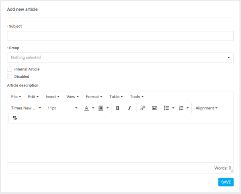Open the File menu
The height and width of the screenshot is (194, 241).
coord(16,97)
